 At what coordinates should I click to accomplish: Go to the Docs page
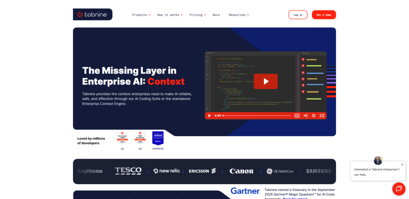pos(216,15)
